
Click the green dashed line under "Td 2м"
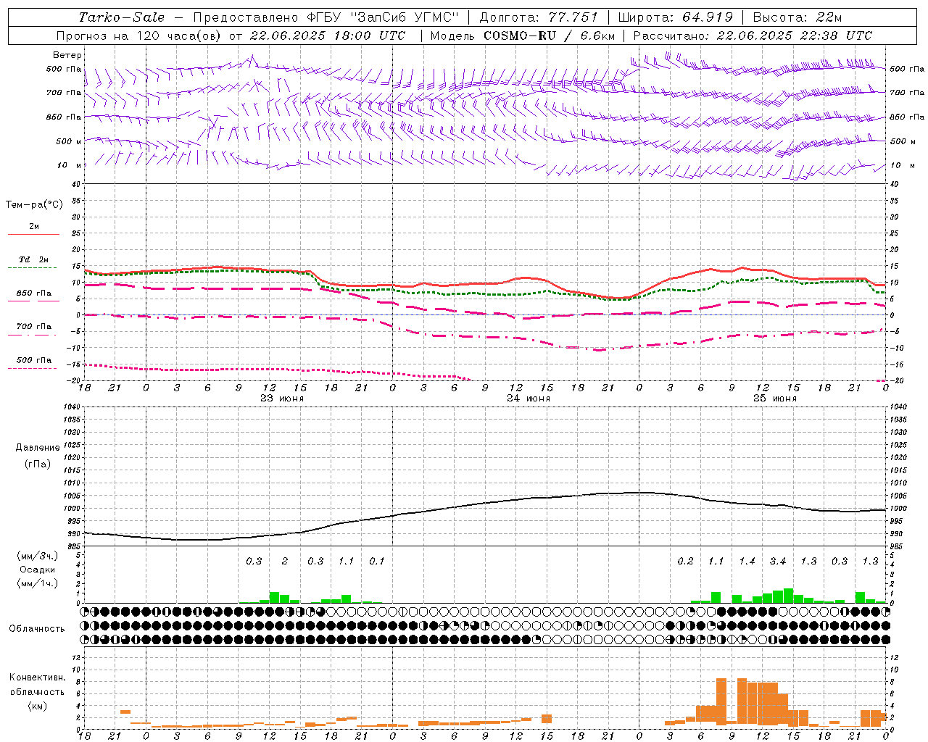tap(33, 267)
